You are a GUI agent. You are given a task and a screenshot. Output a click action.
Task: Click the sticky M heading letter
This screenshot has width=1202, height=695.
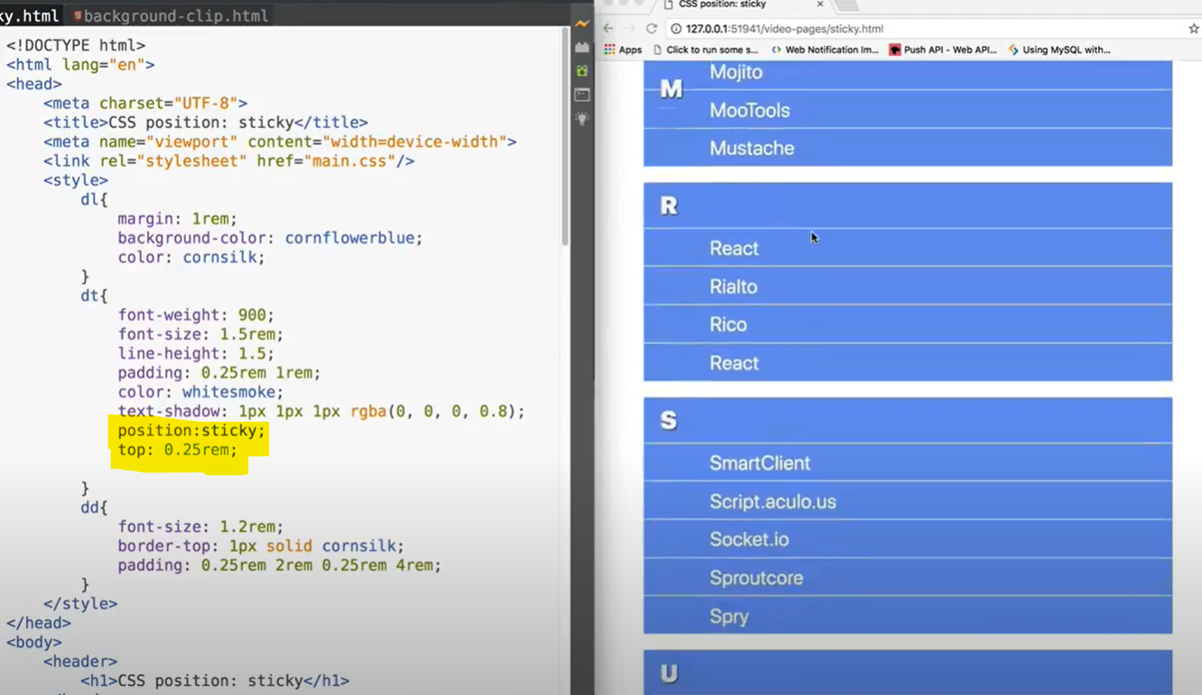[671, 88]
